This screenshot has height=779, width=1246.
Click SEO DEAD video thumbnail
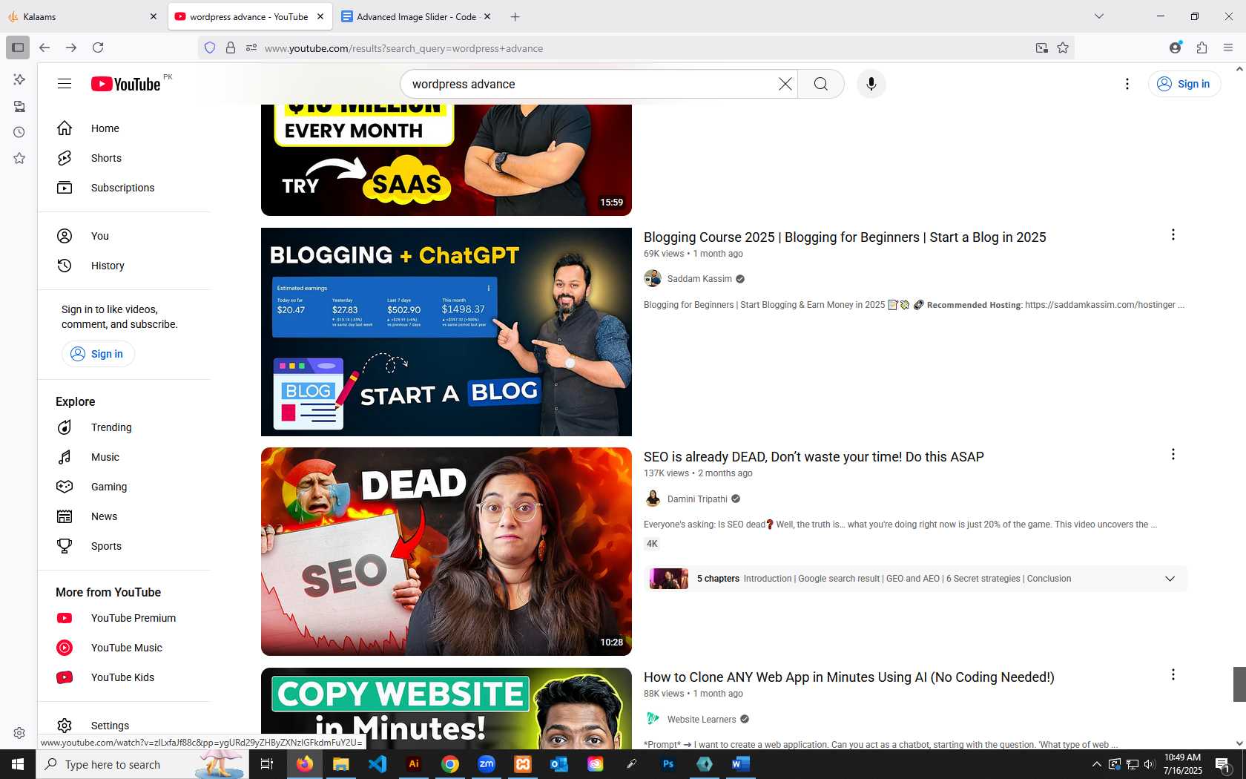tap(446, 551)
